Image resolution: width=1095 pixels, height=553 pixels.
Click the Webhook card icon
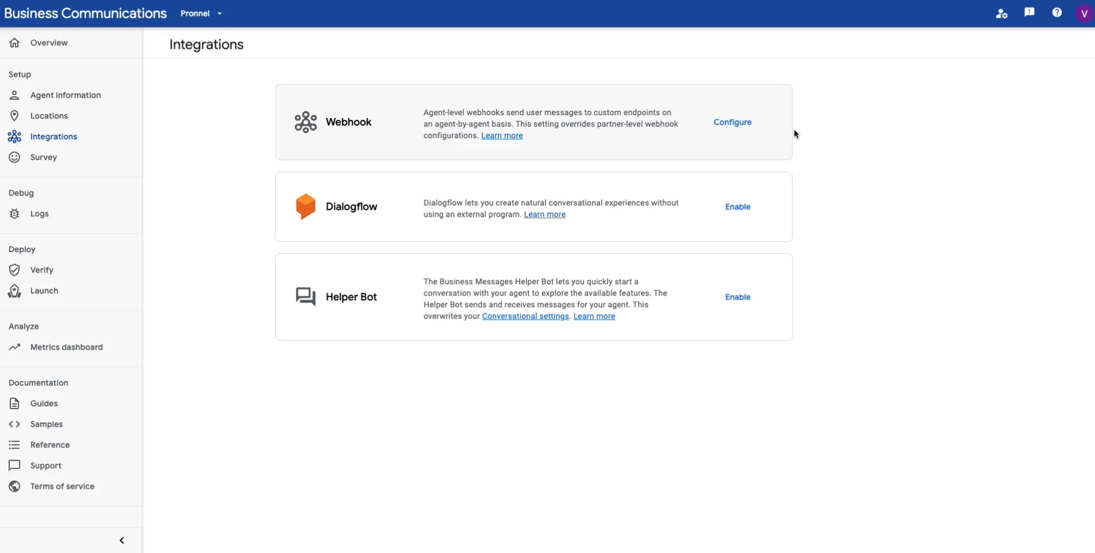tap(305, 122)
